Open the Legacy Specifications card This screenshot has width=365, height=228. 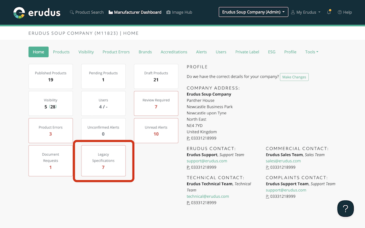tap(103, 161)
